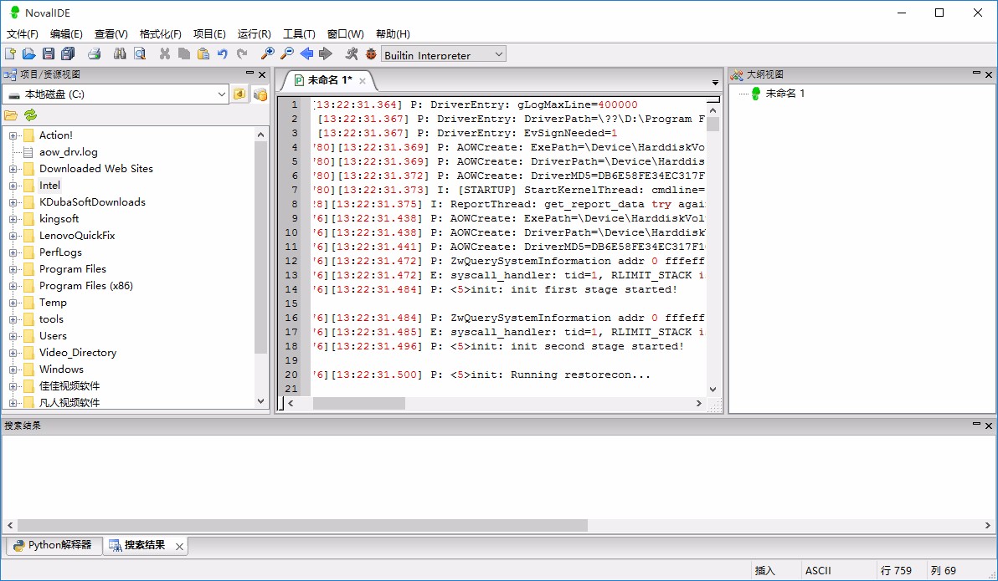This screenshot has height=581, width=998.
Task: Click the Zoom Out magnifier icon
Action: [x=287, y=54]
